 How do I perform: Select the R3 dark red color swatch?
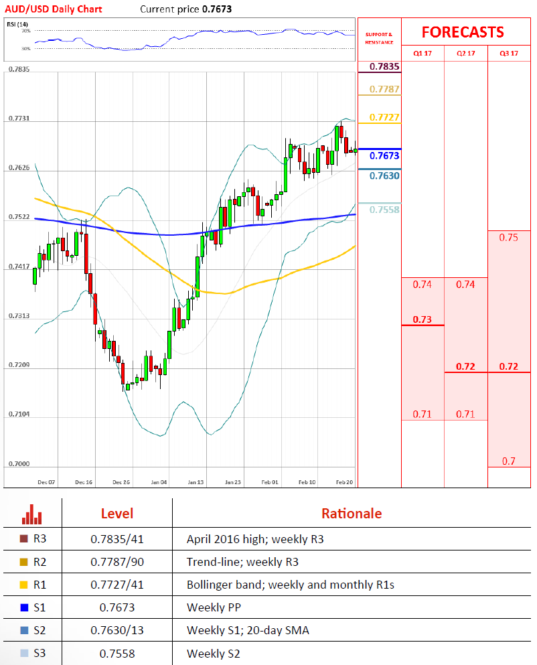point(23,538)
